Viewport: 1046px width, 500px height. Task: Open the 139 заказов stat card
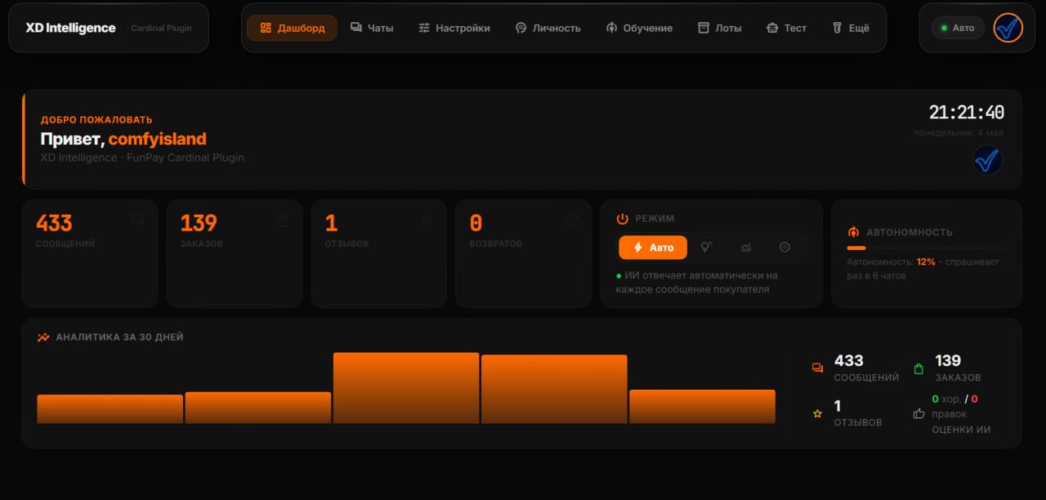234,254
